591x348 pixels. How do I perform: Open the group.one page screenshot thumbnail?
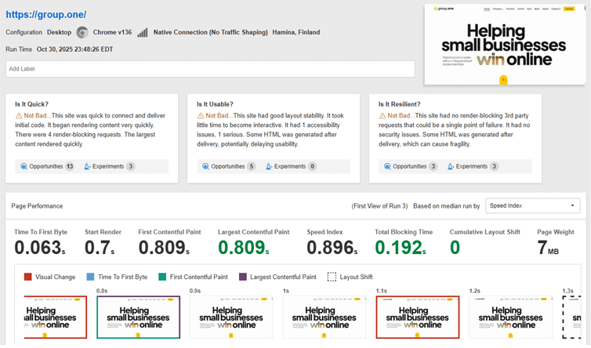504,45
